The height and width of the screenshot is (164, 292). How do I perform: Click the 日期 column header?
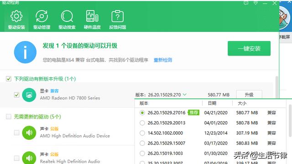(x=212, y=103)
